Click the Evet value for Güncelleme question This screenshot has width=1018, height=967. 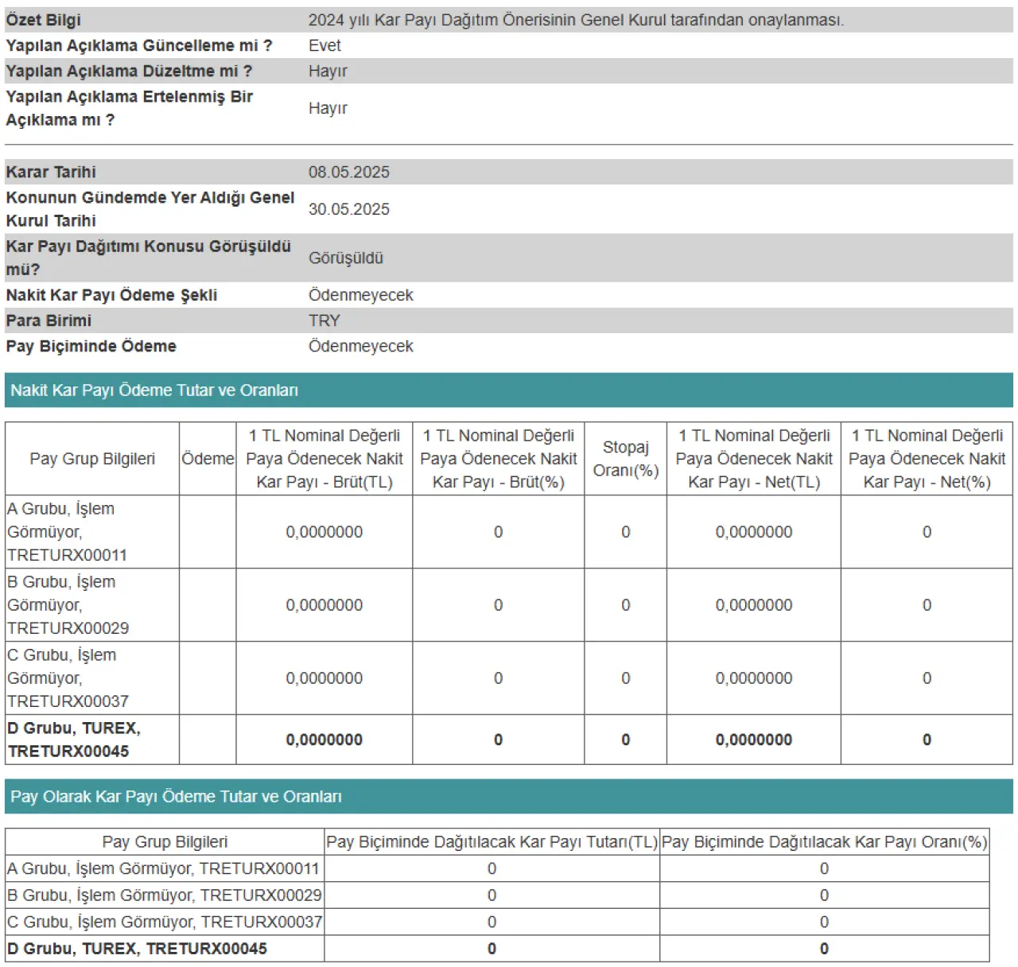[x=324, y=45]
